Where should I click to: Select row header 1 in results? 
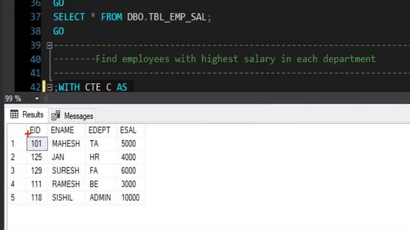click(17, 144)
